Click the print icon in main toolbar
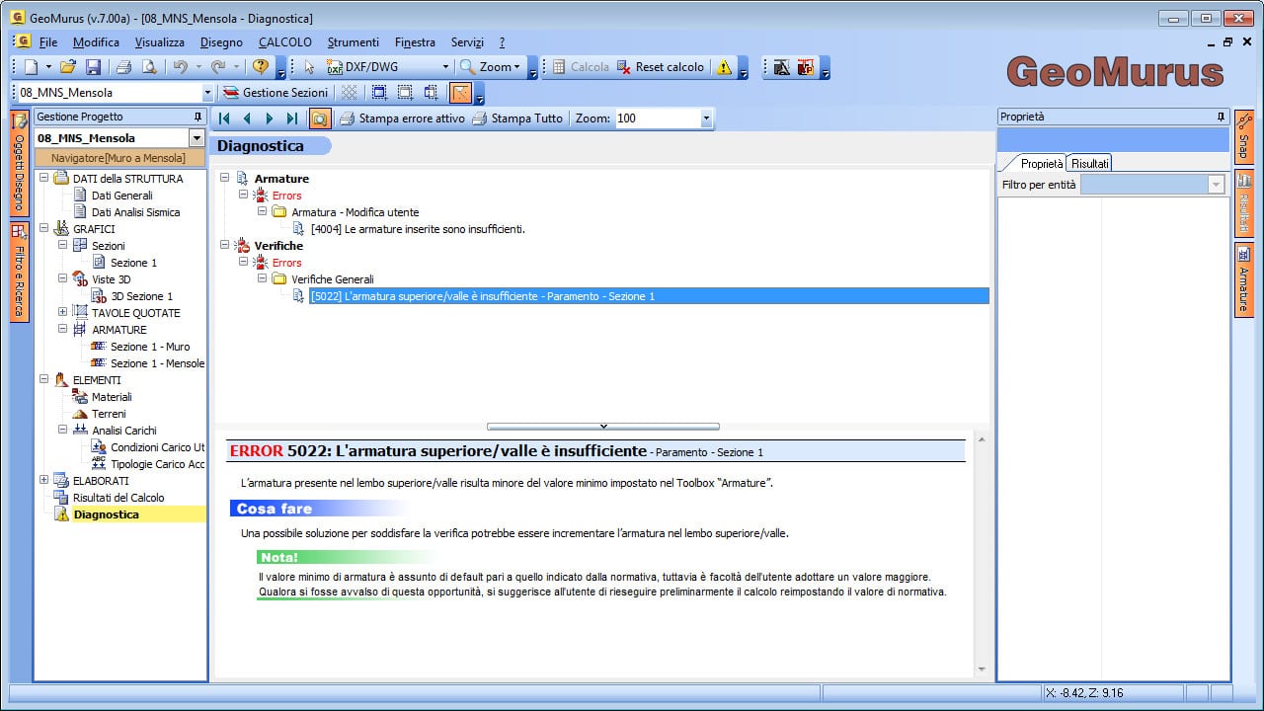 pos(123,67)
